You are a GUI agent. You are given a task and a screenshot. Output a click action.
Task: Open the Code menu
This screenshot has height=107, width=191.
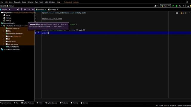[x=24, y=2]
